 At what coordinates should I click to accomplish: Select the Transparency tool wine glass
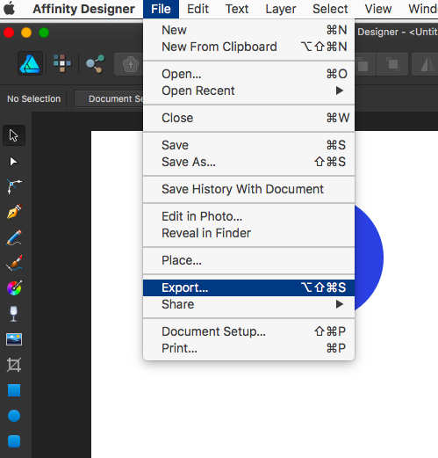(14, 314)
